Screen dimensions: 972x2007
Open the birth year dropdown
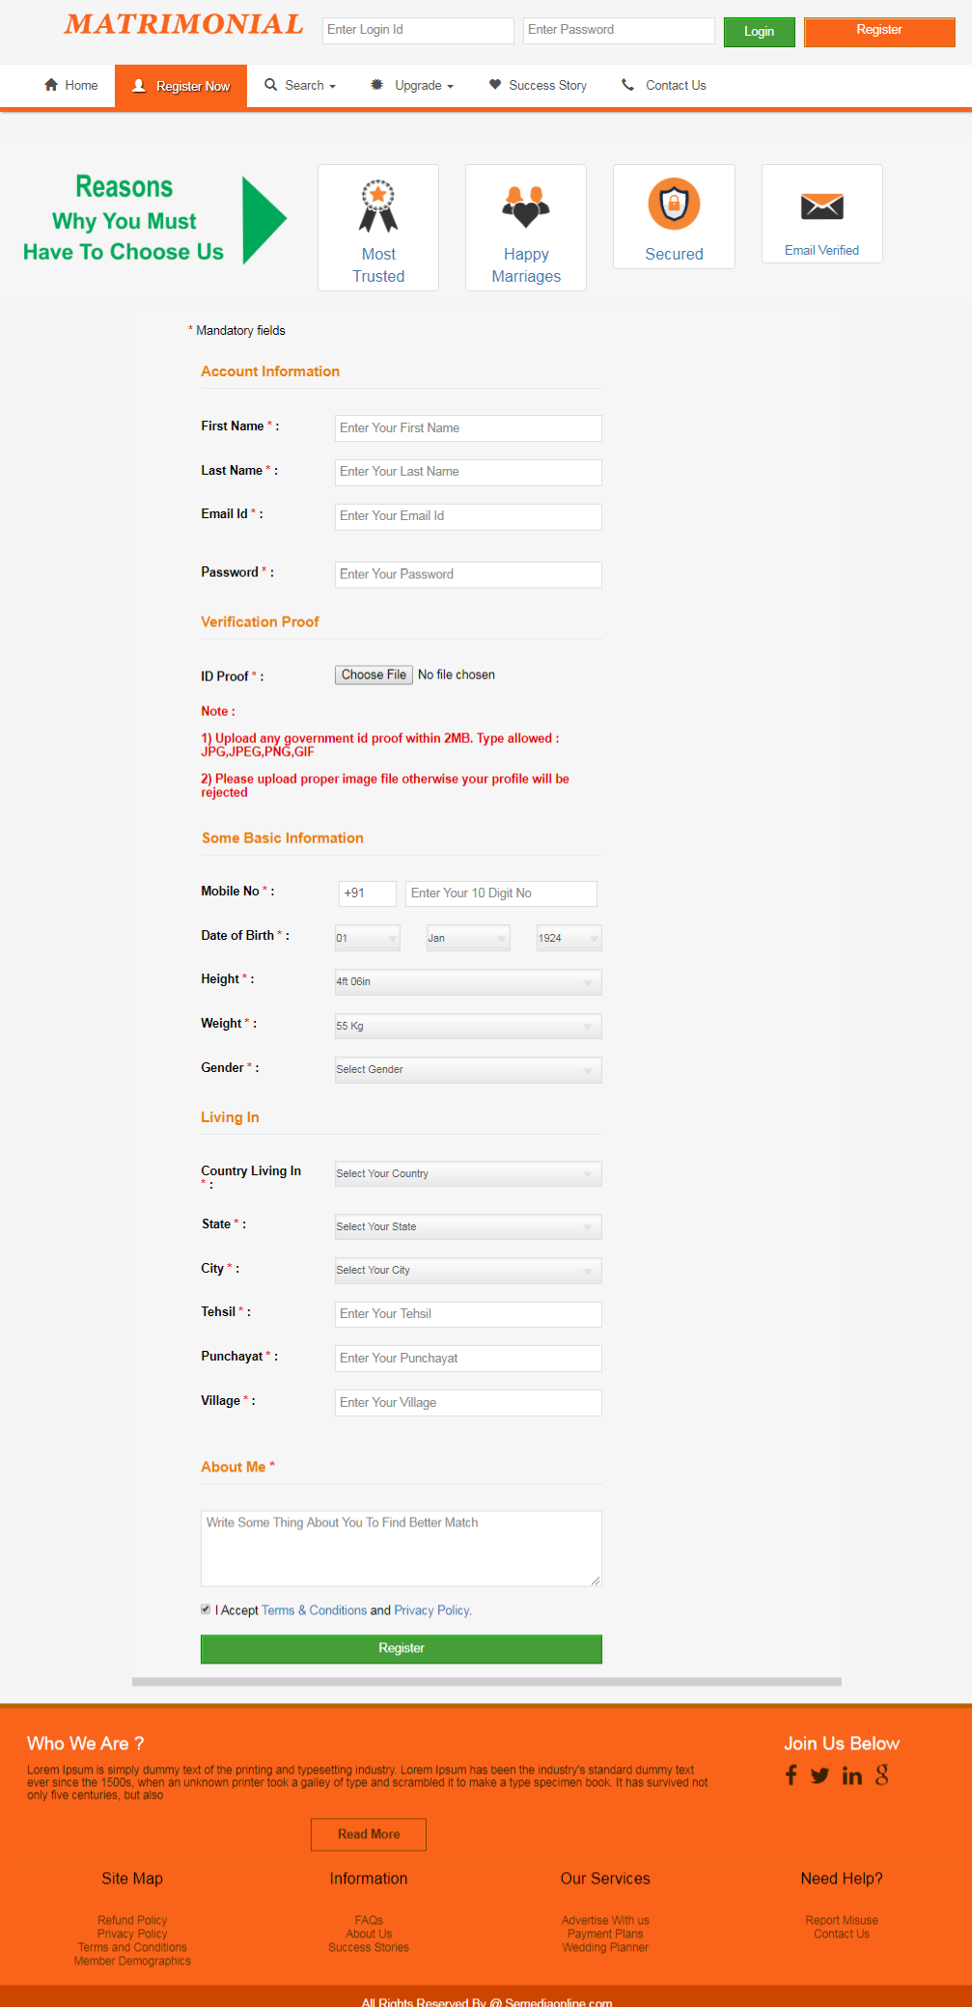point(569,938)
